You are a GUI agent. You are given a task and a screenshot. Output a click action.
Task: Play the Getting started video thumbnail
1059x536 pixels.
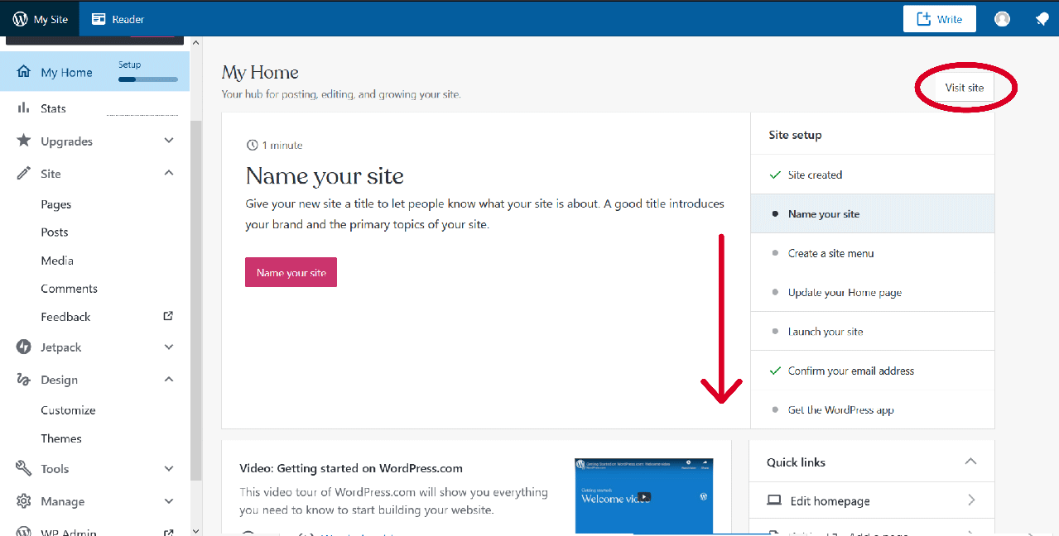click(643, 496)
